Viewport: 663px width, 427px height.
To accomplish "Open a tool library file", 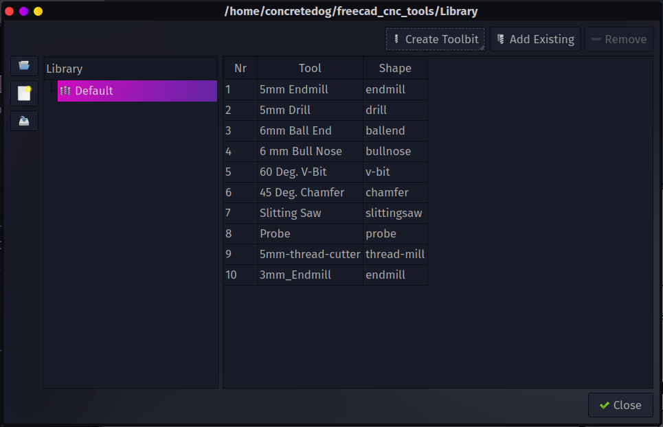I will coord(23,66).
